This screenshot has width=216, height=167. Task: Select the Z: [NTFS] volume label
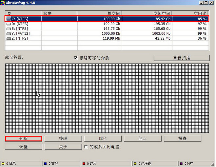pos(20,38)
